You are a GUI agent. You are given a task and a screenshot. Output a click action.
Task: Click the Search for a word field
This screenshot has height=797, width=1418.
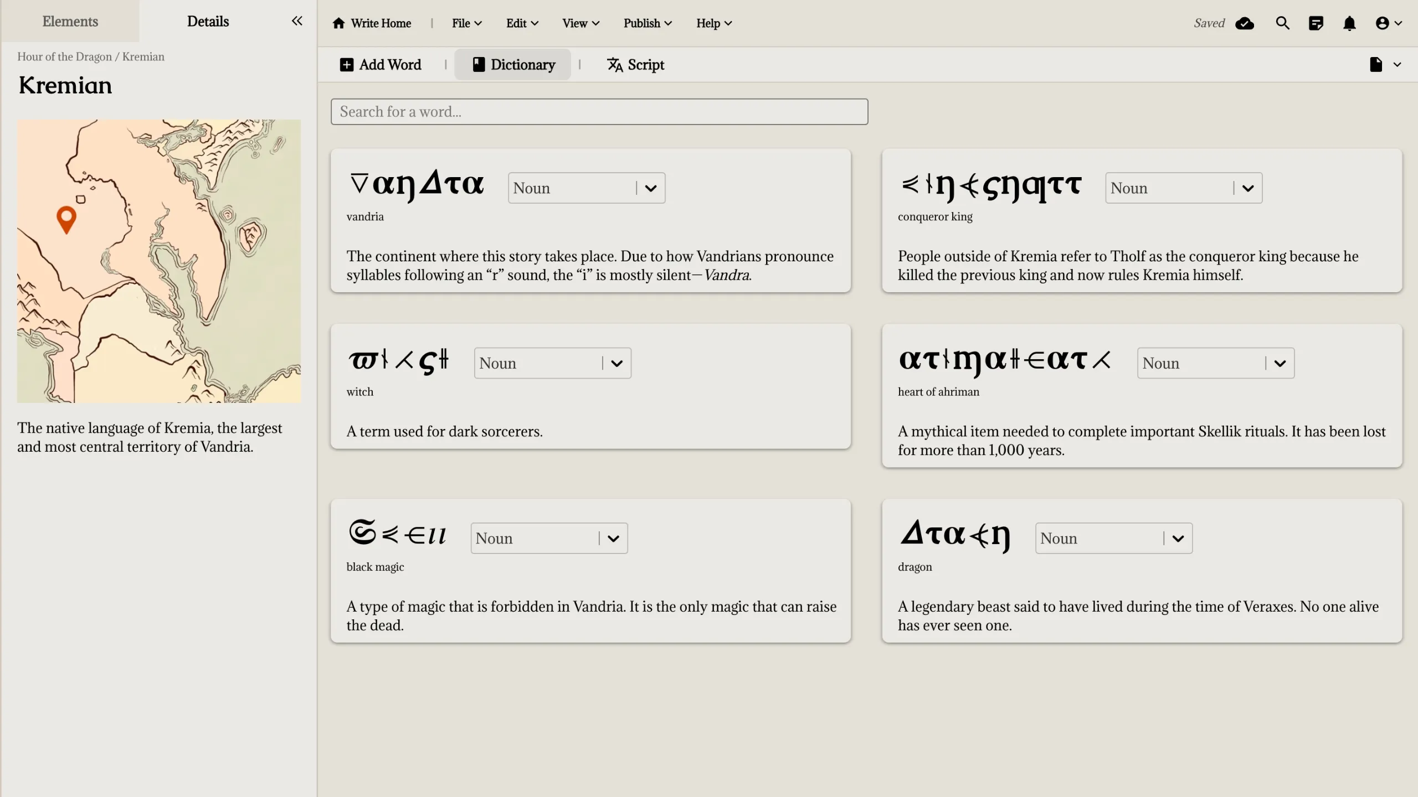click(x=599, y=112)
